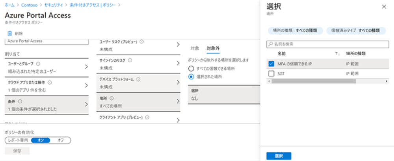Click 1 個の条件が選択されました text
The width and height of the screenshot is (394, 161).
click(x=32, y=109)
